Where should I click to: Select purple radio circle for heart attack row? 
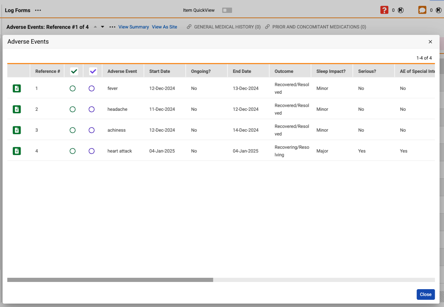coord(92,151)
